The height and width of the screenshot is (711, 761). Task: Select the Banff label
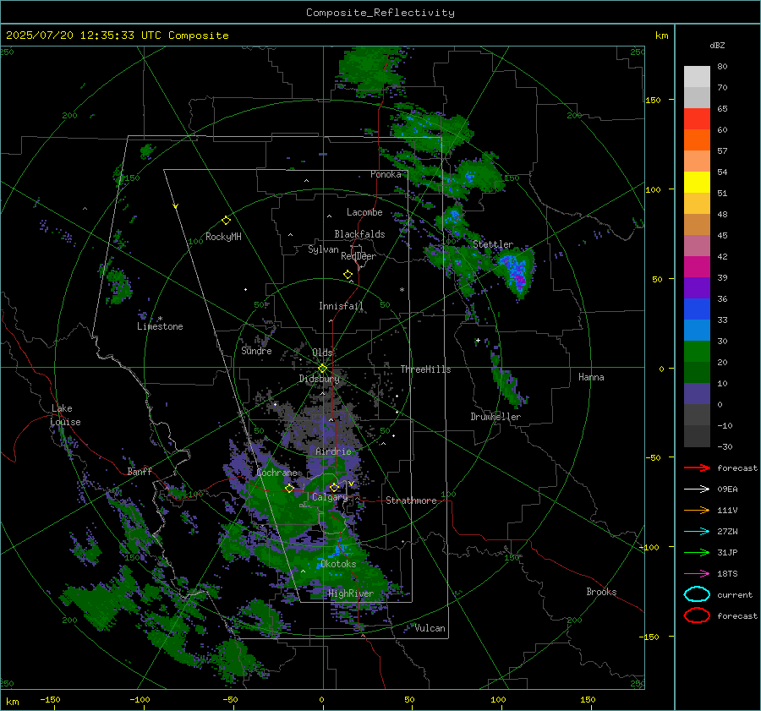point(140,471)
